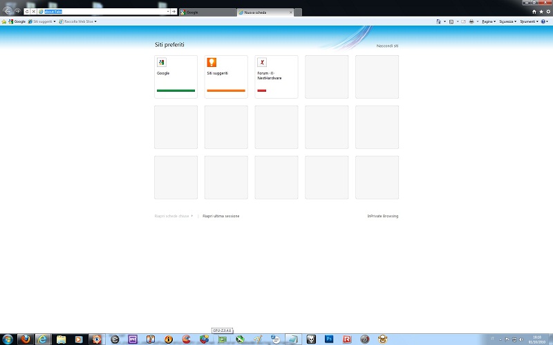Open Favorites with the white star icon

point(541,12)
